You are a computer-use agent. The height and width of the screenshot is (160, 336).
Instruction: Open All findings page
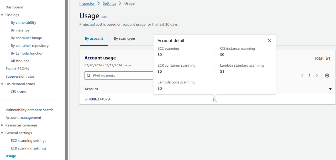20,61
